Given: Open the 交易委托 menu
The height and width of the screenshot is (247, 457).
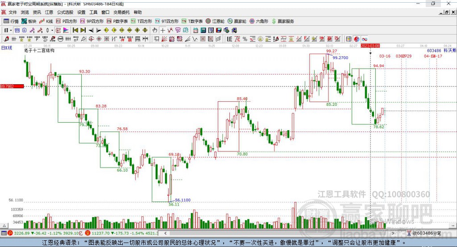Looking at the screenshot, I should (x=121, y=12).
